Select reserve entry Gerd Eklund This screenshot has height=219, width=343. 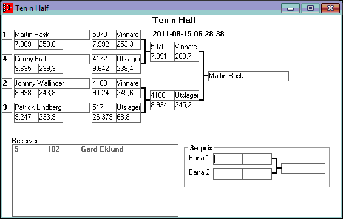[x=95, y=149]
